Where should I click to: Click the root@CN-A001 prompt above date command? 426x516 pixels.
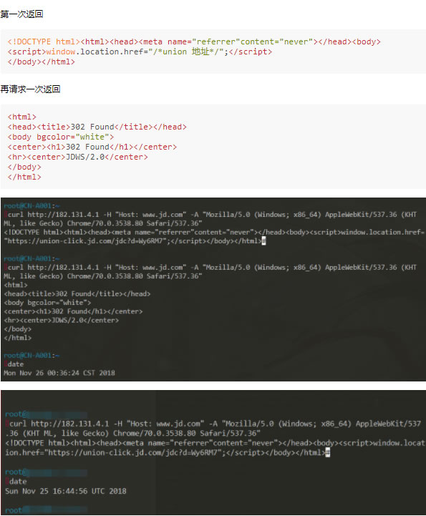(x=32, y=356)
